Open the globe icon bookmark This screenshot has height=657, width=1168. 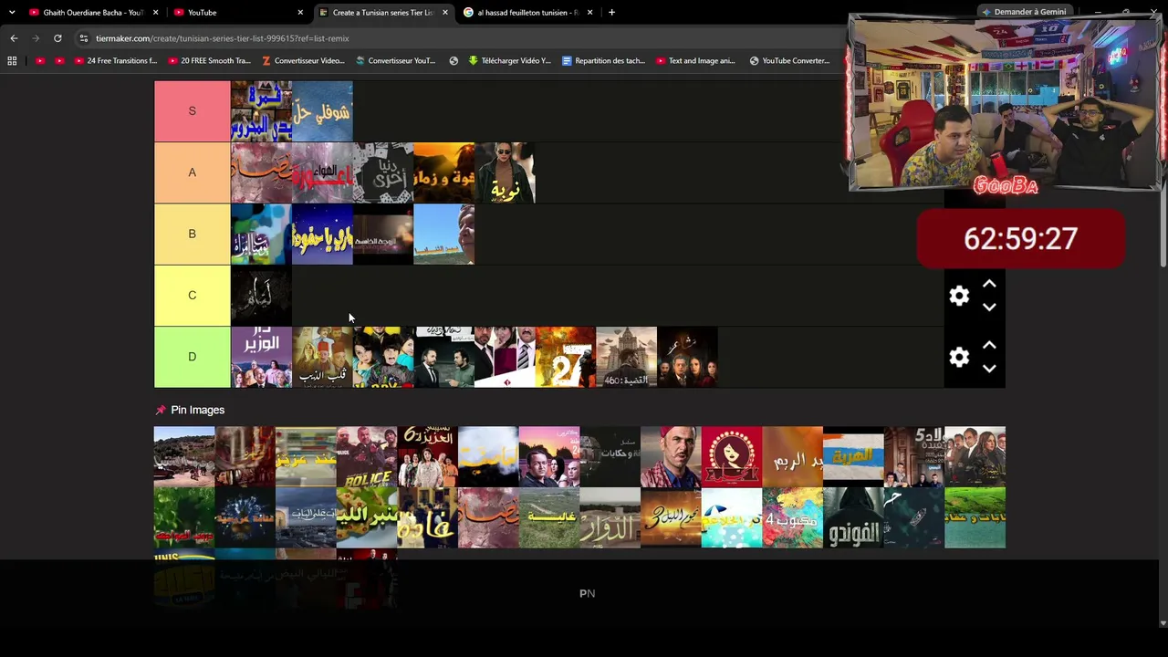click(x=454, y=61)
